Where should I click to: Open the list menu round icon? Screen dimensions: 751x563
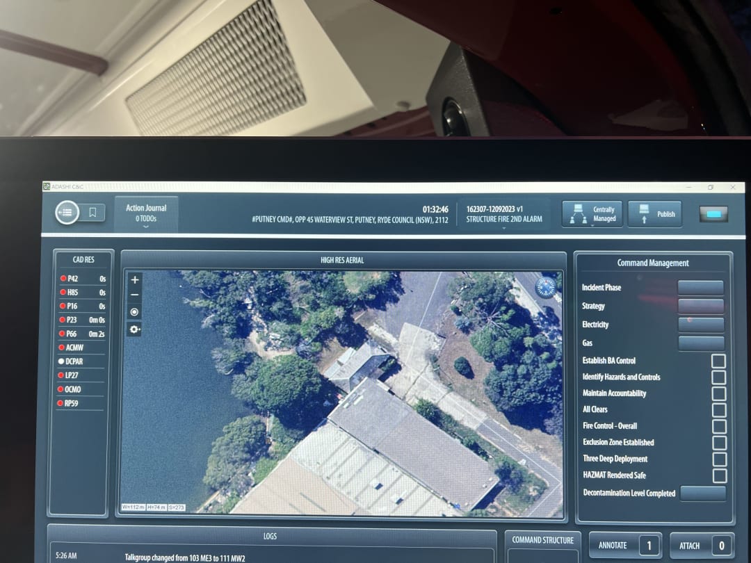pyautogui.click(x=67, y=212)
